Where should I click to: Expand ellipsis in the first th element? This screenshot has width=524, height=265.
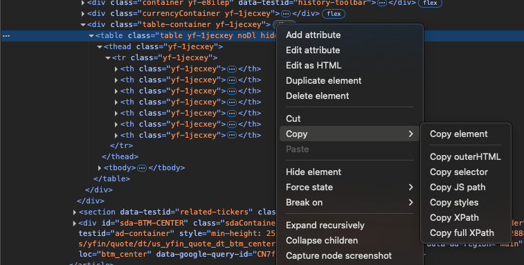232,68
